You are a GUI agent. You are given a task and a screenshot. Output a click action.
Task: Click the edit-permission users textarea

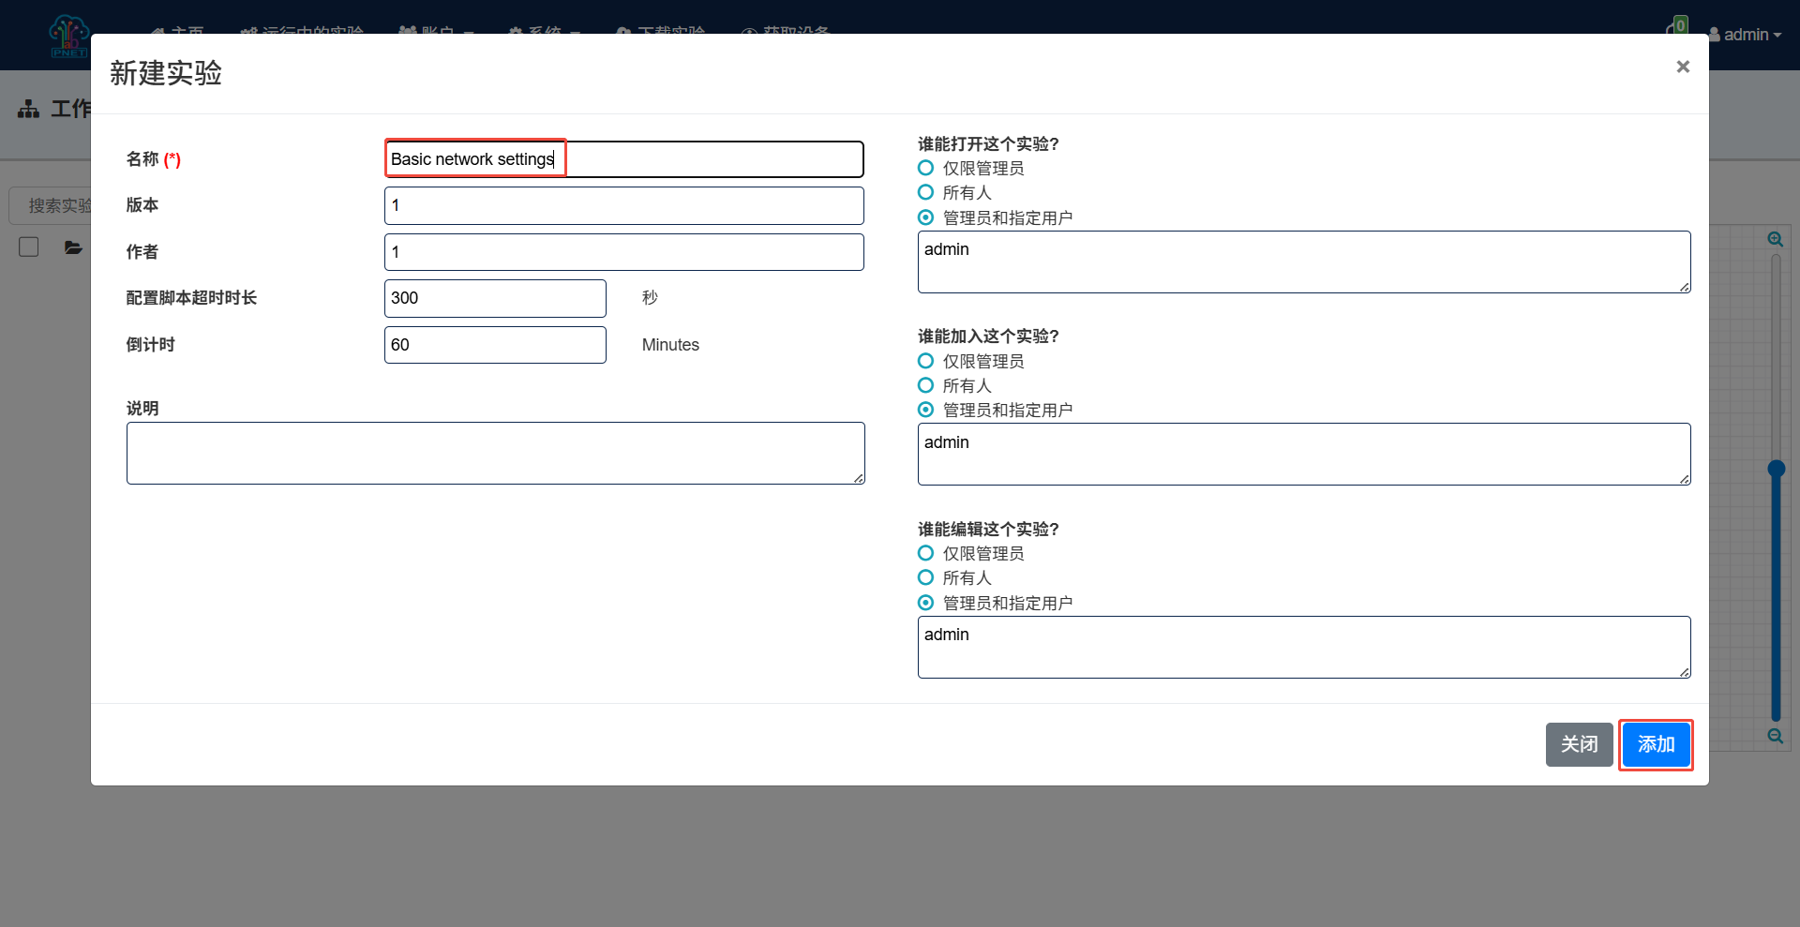pos(1304,647)
